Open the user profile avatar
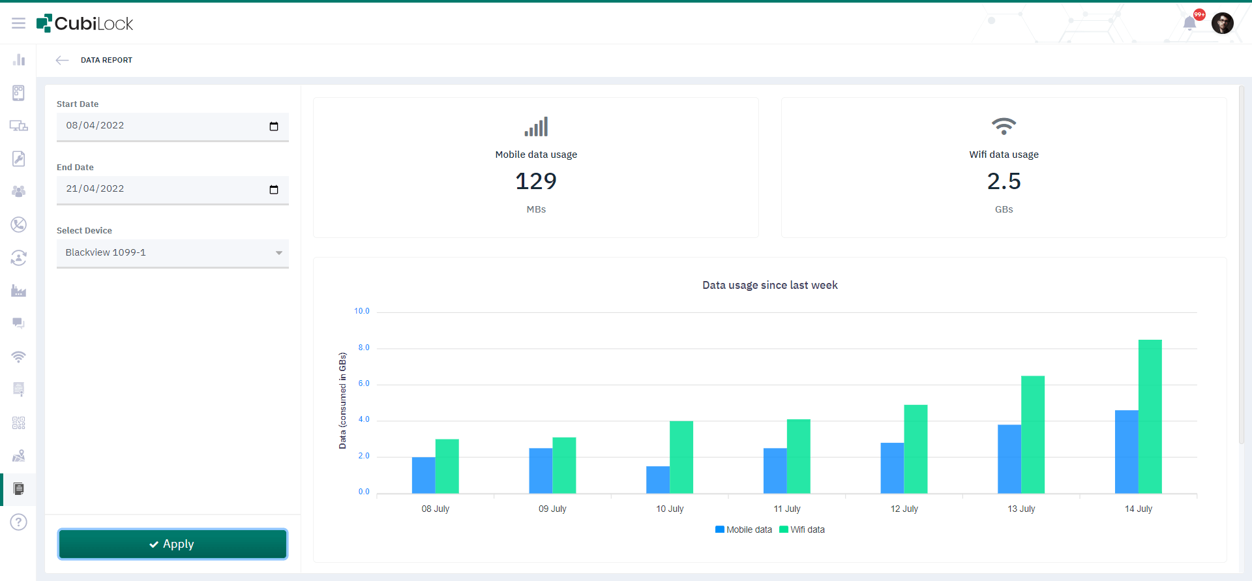 [x=1222, y=23]
